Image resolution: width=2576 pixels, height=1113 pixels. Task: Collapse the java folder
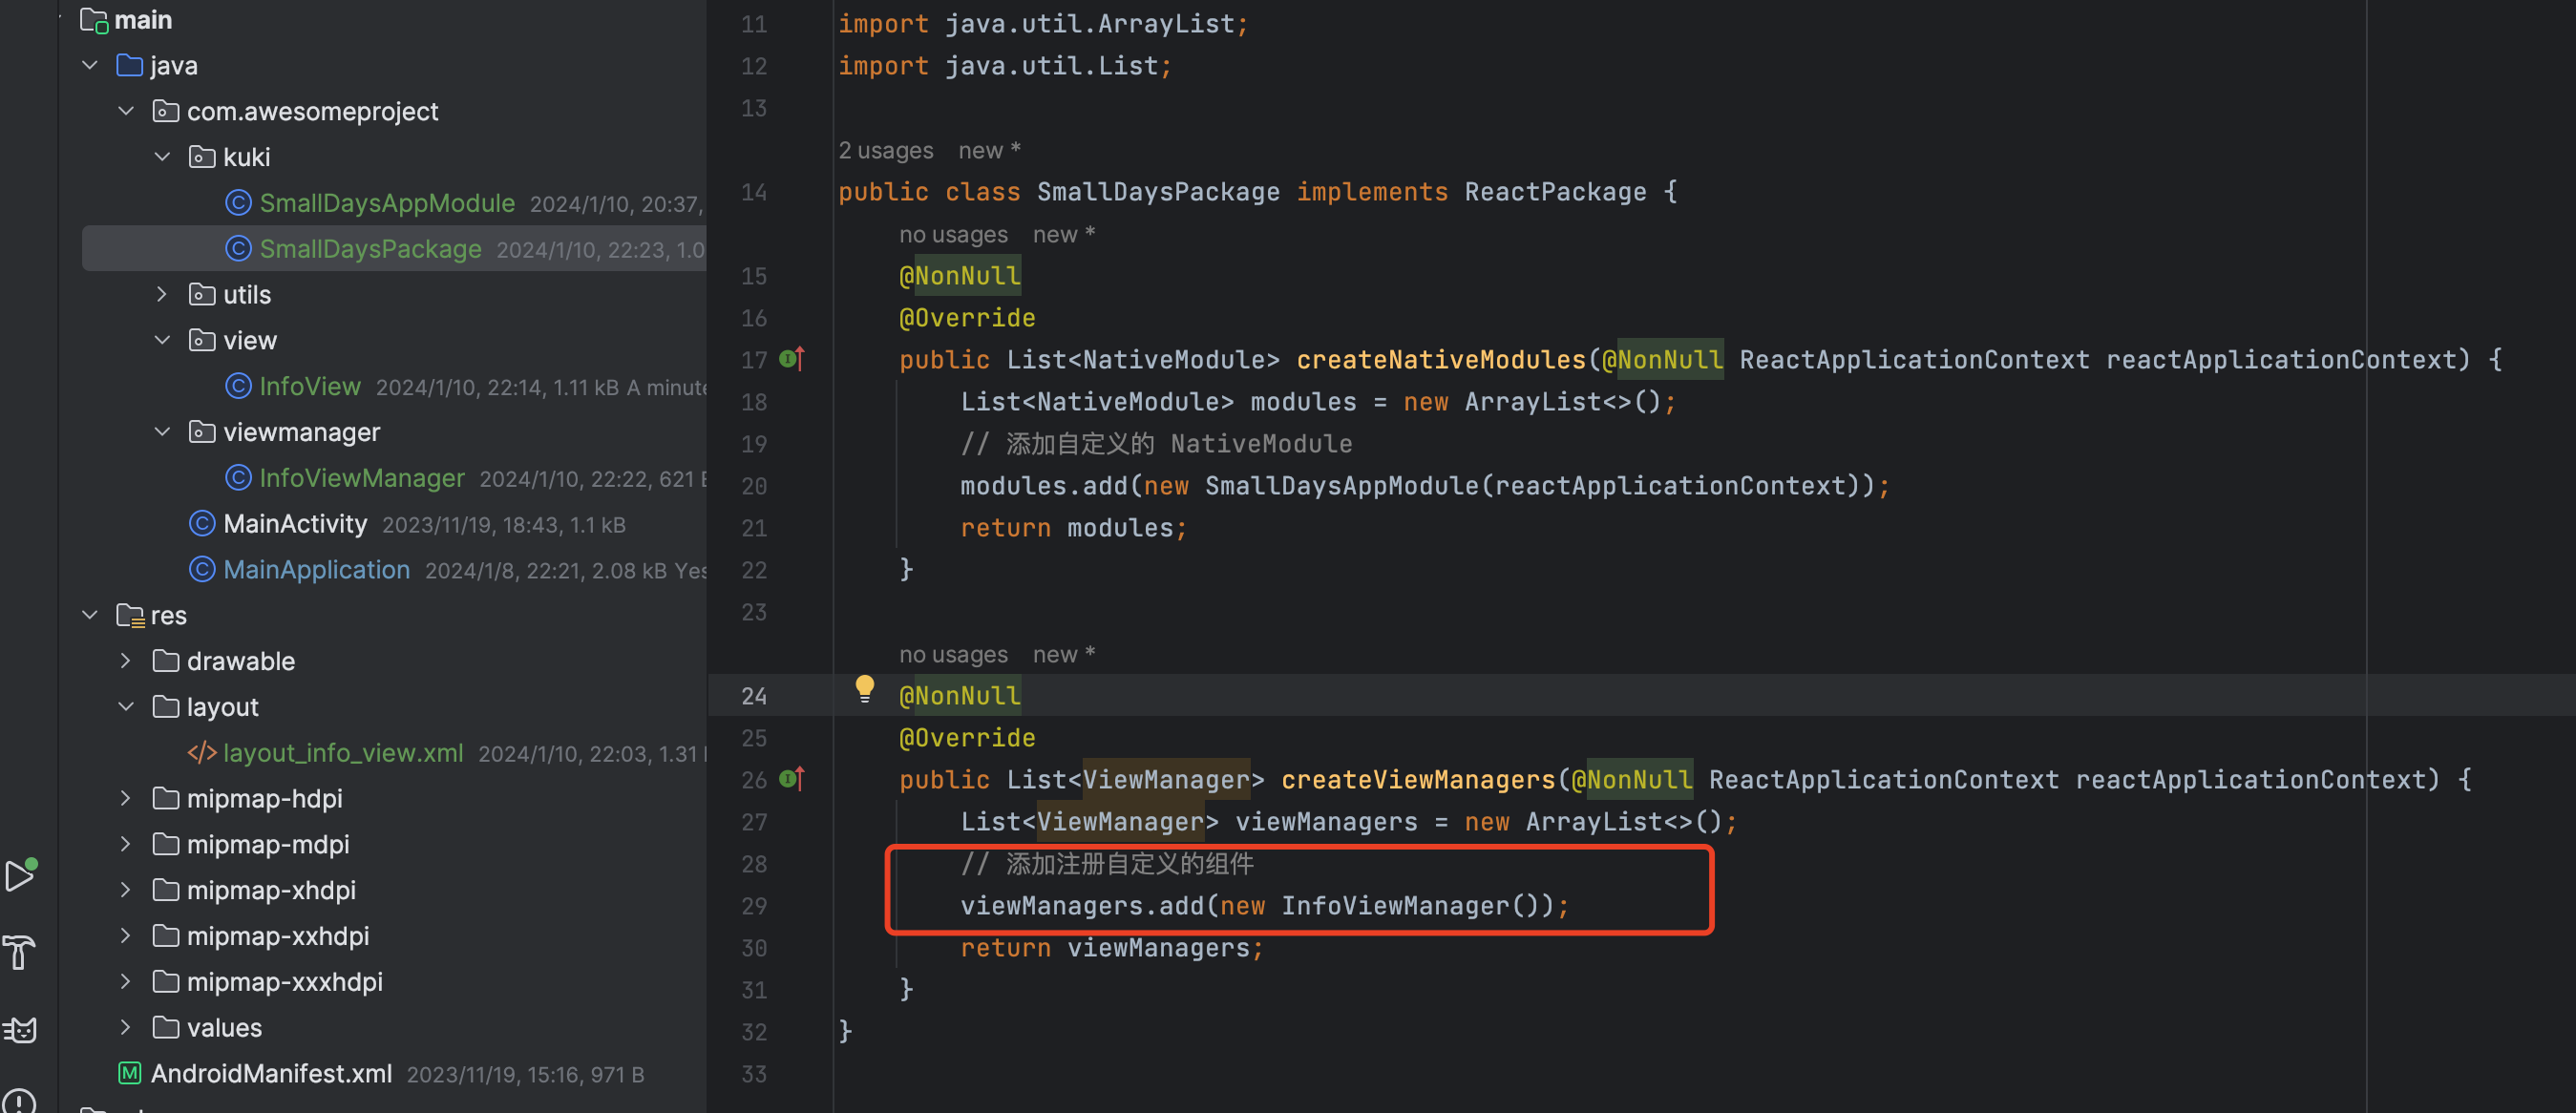point(90,65)
